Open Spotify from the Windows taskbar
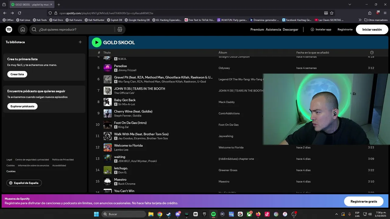This screenshot has width=390, height=219. [213, 214]
